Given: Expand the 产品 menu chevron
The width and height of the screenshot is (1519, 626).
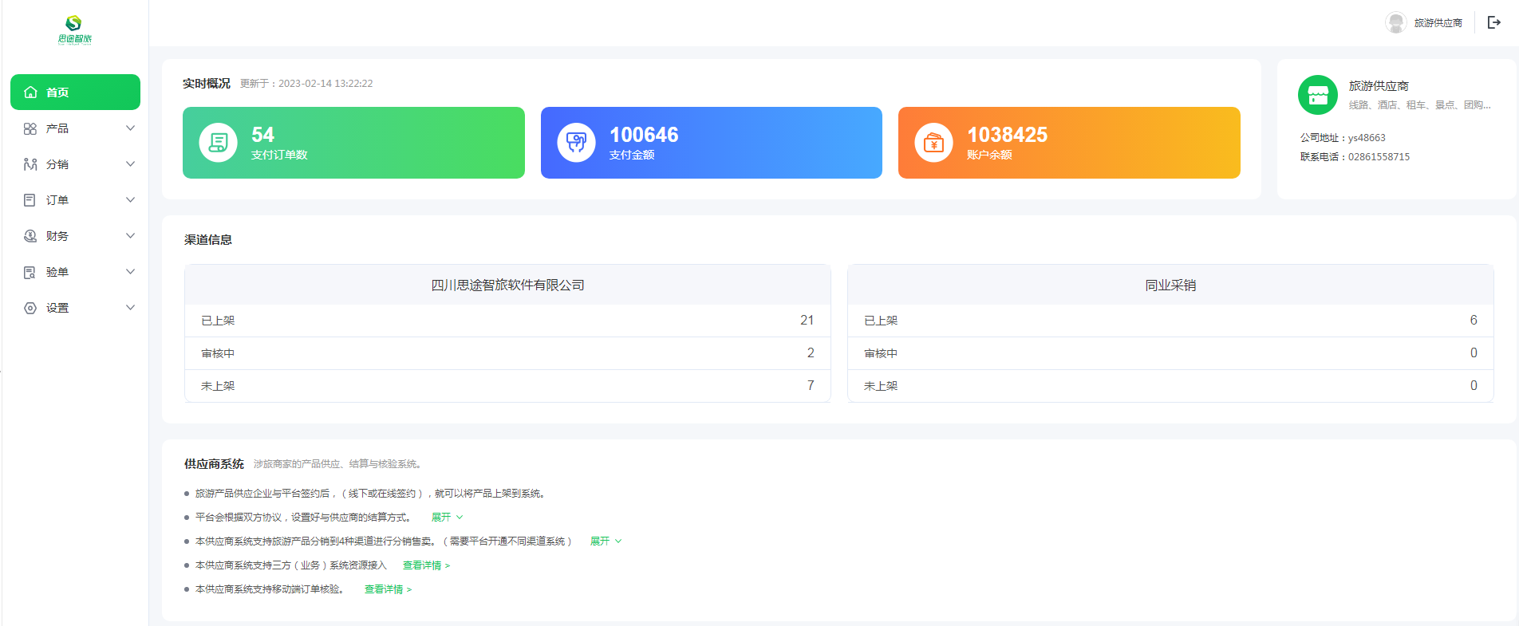Looking at the screenshot, I should 130,128.
